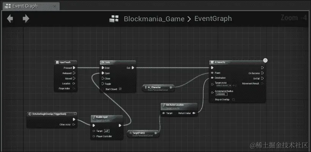This screenshot has height=152, width=311.
Task: Click the InputTouch Released exec pin
Action: (x=74, y=73)
